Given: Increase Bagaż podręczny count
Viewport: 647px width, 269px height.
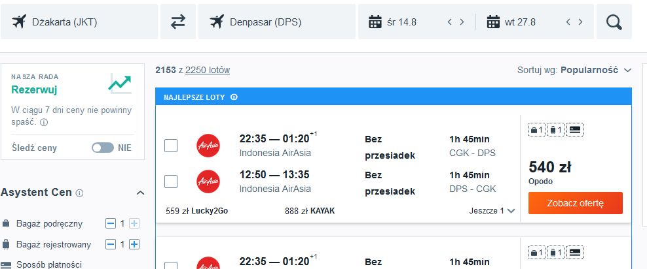Looking at the screenshot, I should tap(134, 223).
